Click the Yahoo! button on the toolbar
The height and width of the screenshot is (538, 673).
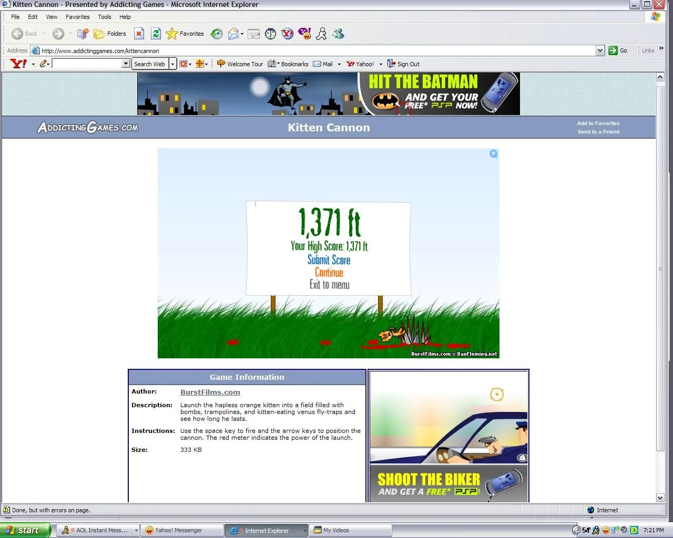(360, 64)
